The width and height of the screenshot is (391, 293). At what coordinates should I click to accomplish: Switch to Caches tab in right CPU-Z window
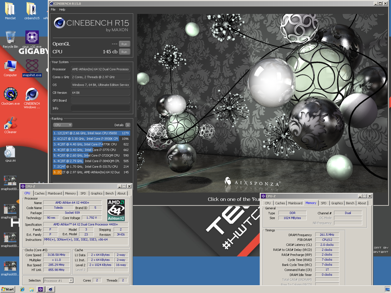tap(280, 203)
